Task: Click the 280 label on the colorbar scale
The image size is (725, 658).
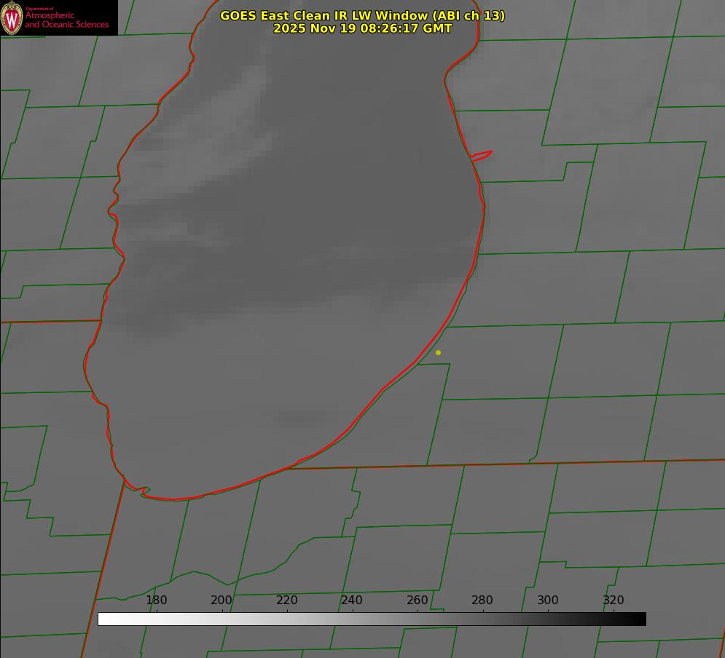Action: coord(482,600)
